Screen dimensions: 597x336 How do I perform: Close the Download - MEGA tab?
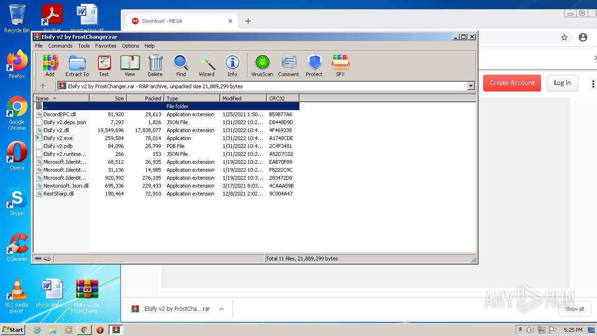pos(230,21)
